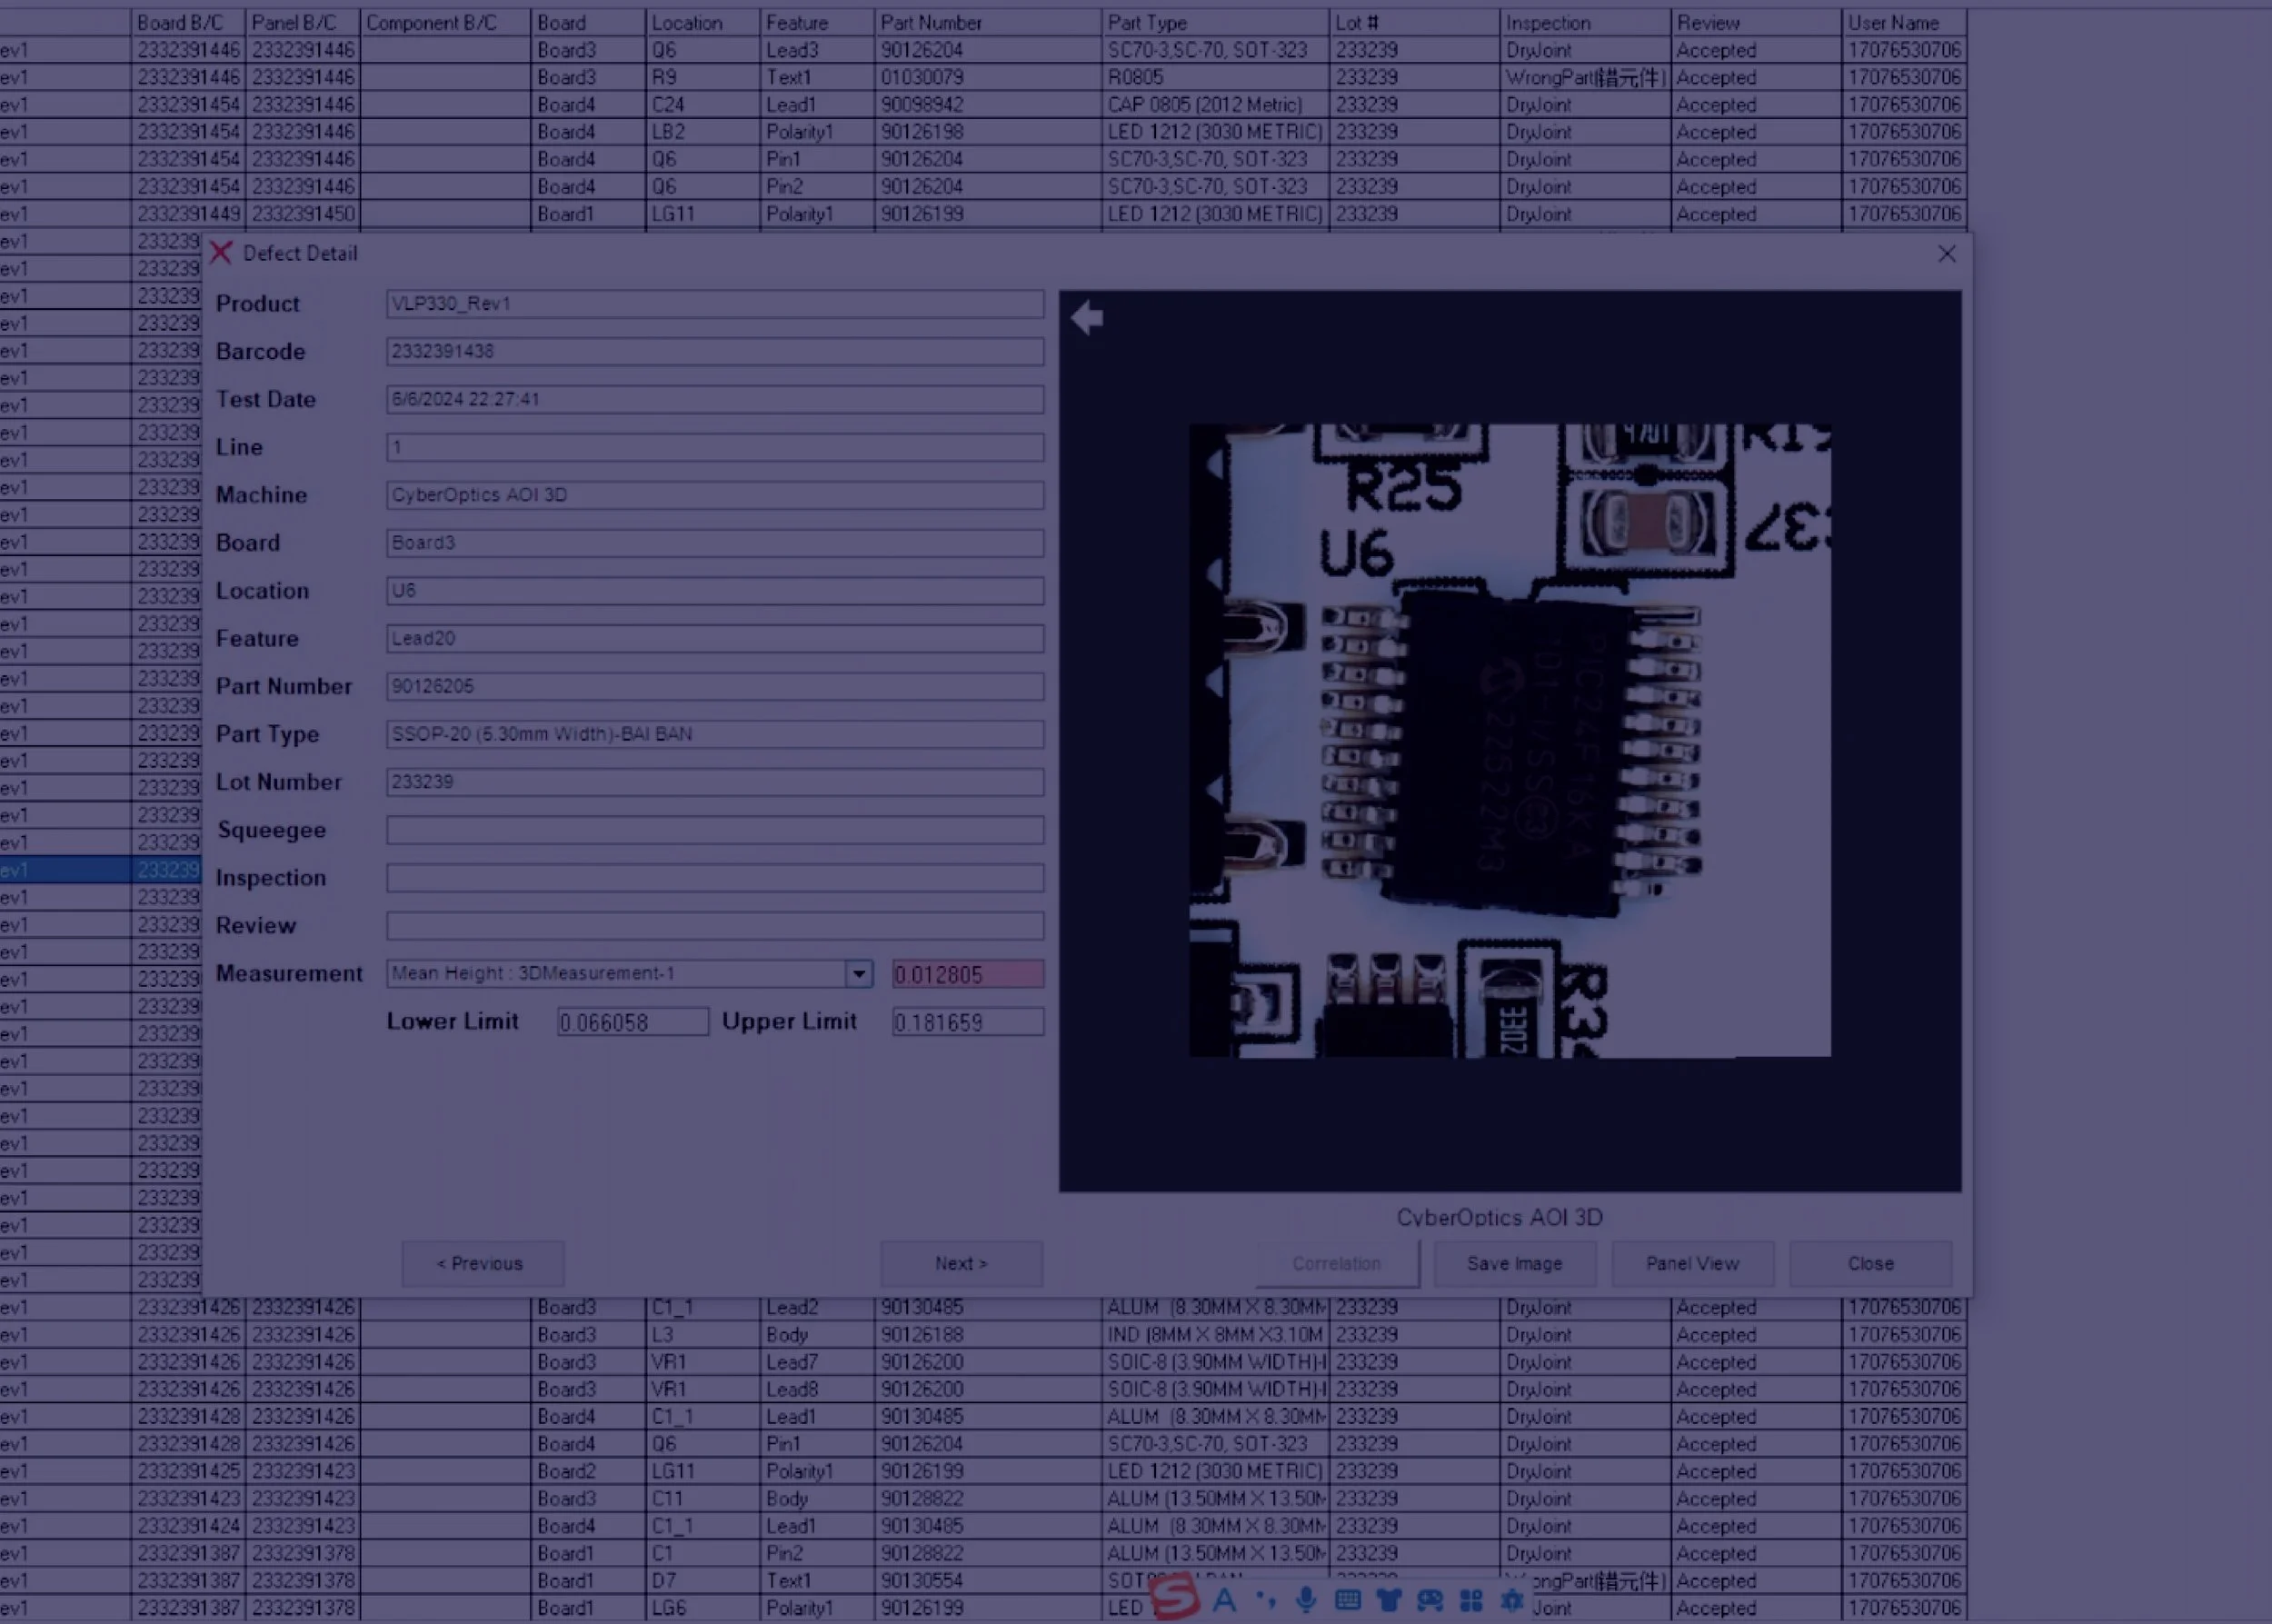
Task: Click the Feature field Lead20
Action: point(715,639)
